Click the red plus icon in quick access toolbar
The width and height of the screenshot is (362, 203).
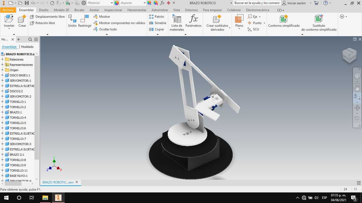coord(168,3)
